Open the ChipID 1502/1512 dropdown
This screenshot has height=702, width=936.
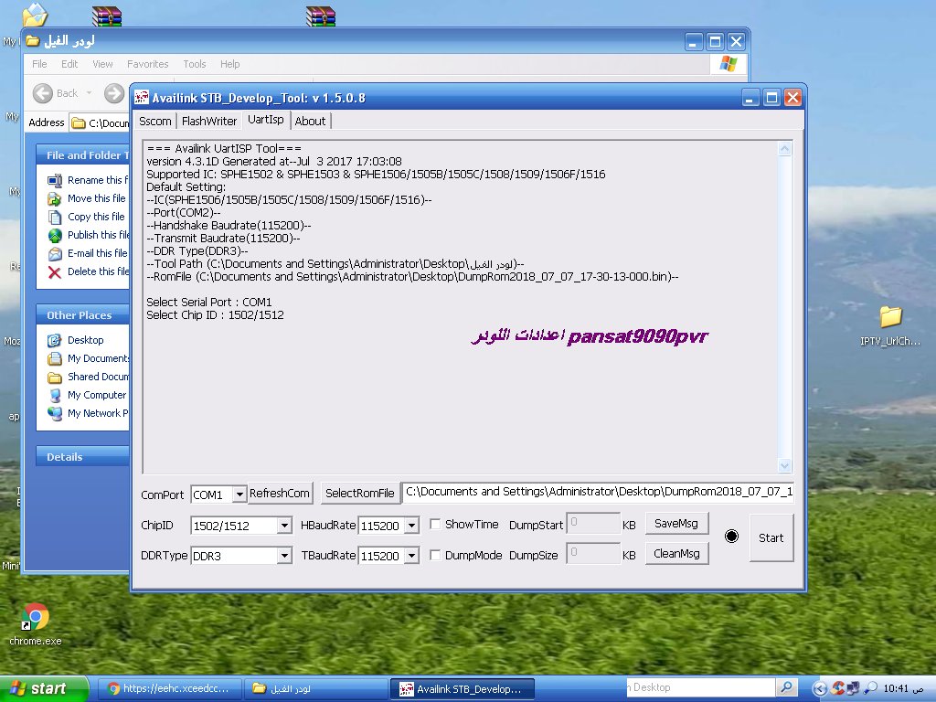[x=284, y=526]
